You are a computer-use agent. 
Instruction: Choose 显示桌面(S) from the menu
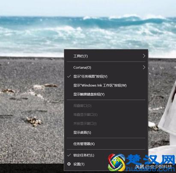[x=106, y=132]
